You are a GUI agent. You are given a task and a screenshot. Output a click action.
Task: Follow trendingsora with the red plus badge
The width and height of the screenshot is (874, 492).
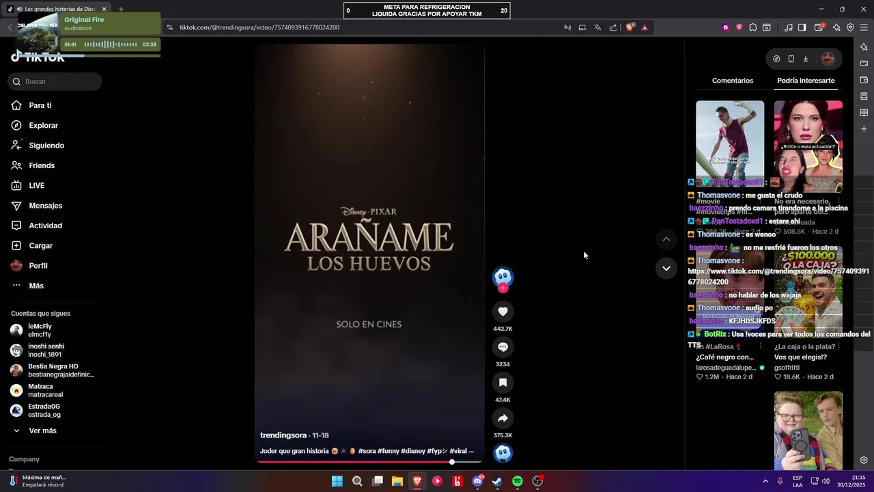point(503,288)
